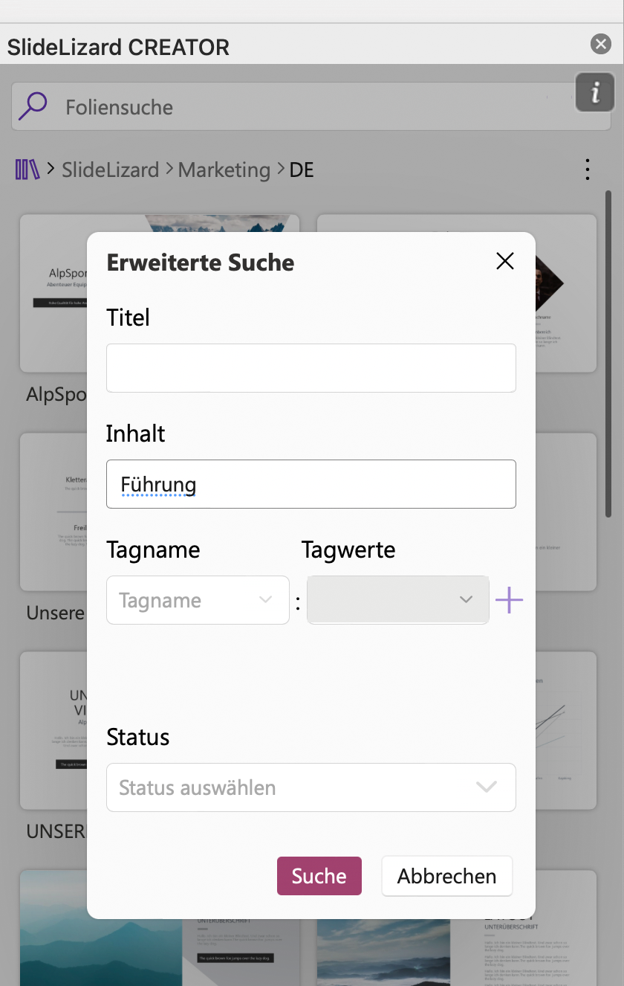
Task: Open the three-dot options menu
Action: pos(588,169)
